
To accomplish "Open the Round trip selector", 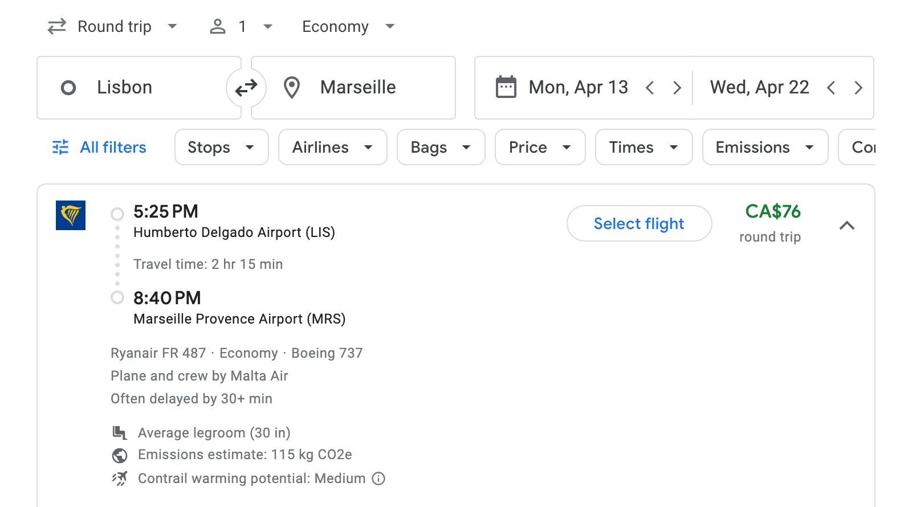I will tap(113, 26).
